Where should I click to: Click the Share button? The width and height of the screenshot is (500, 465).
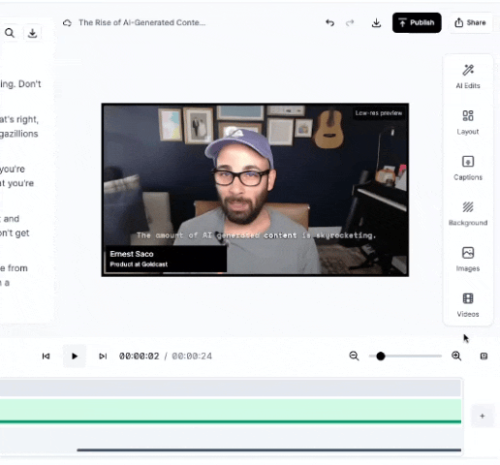click(x=470, y=22)
